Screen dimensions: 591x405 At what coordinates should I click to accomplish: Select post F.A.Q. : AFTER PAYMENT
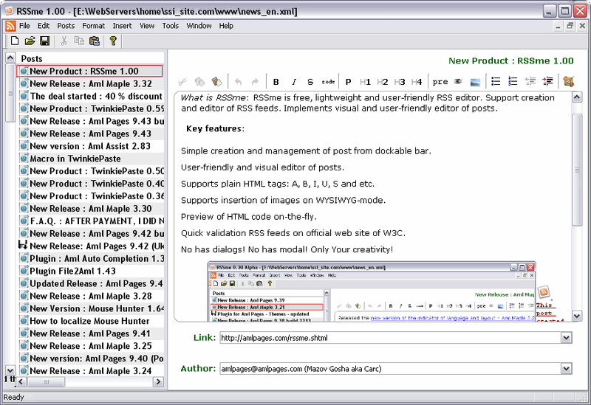pos(91,221)
